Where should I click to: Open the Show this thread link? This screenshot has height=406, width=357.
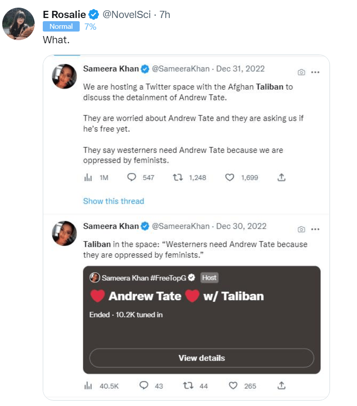(113, 201)
